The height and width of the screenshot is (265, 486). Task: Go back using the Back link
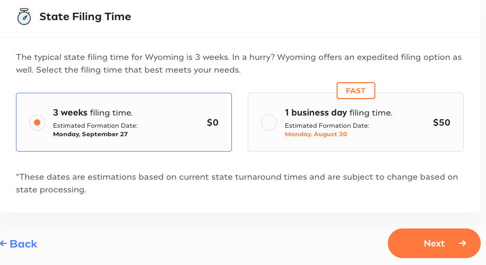pos(23,244)
